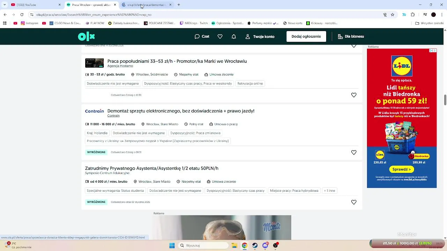Open the CS:GO News bookmark

(65, 23)
